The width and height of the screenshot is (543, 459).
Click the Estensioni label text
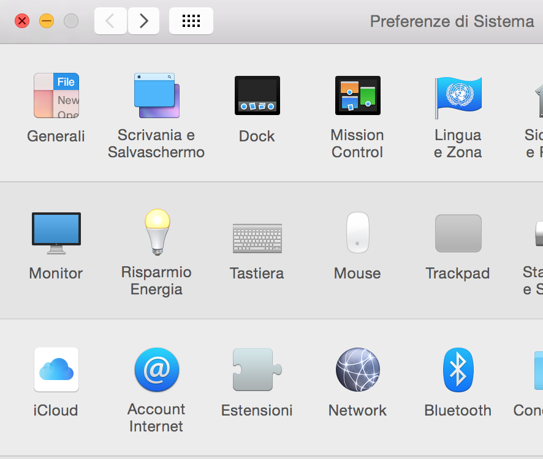click(257, 410)
